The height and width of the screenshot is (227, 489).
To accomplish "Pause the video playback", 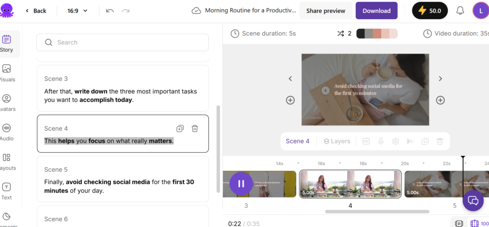I will click(241, 184).
